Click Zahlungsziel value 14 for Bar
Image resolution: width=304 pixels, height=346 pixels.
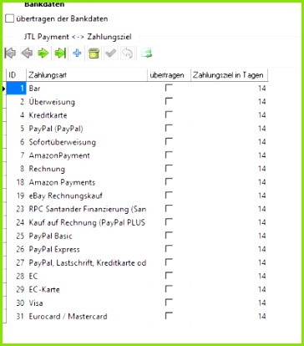(261, 89)
